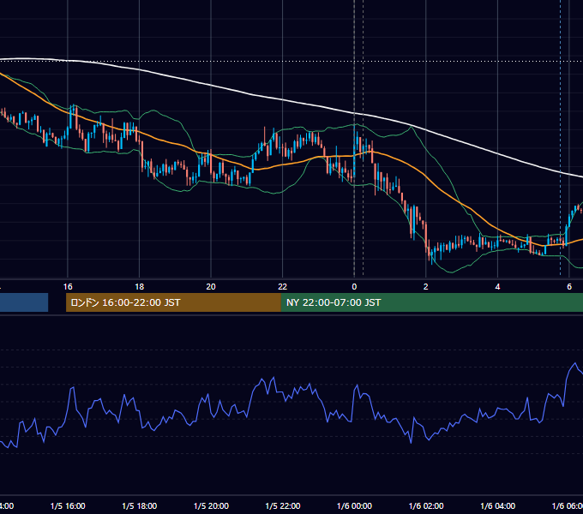Viewport: 583px width, 514px height.
Task: Click the "6" hour label on upper time axis
Action: coord(569,287)
